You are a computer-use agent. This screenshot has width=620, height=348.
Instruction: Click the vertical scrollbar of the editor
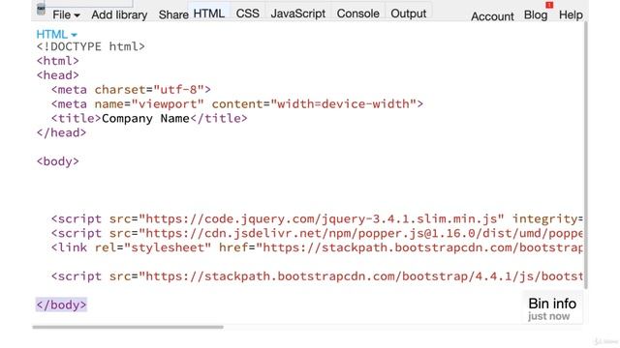point(586,154)
